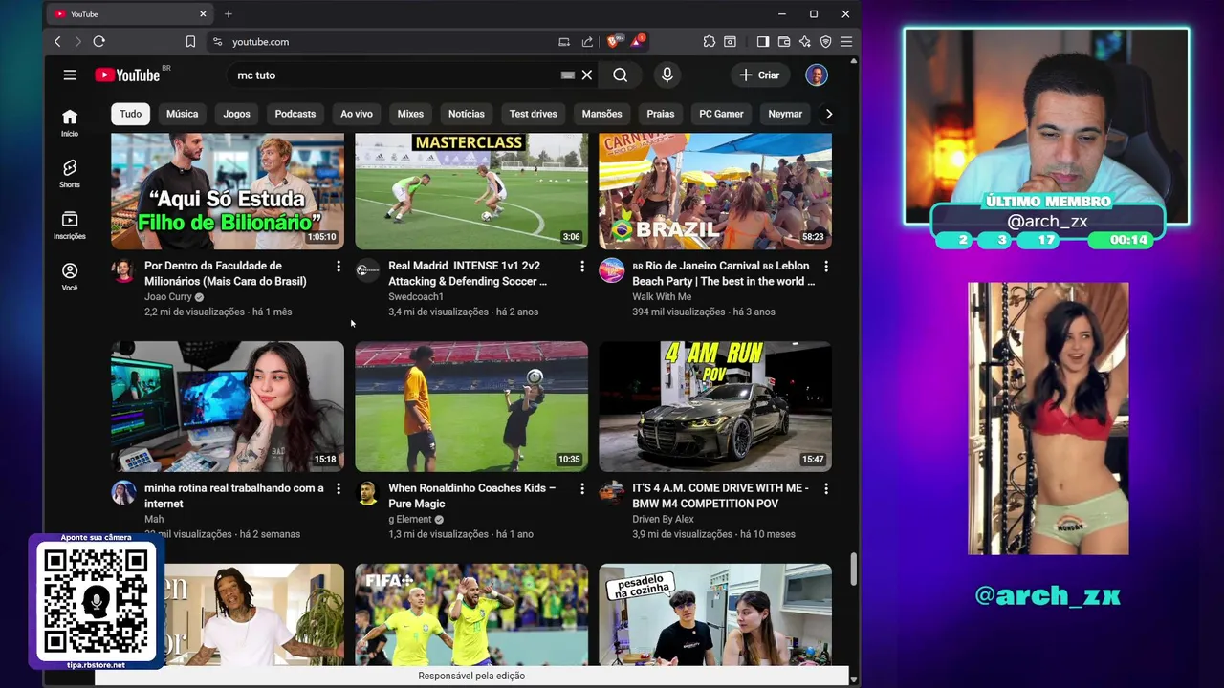The width and height of the screenshot is (1224, 688).
Task: Open options for BMW M4 Competition POV video
Action: point(826,488)
